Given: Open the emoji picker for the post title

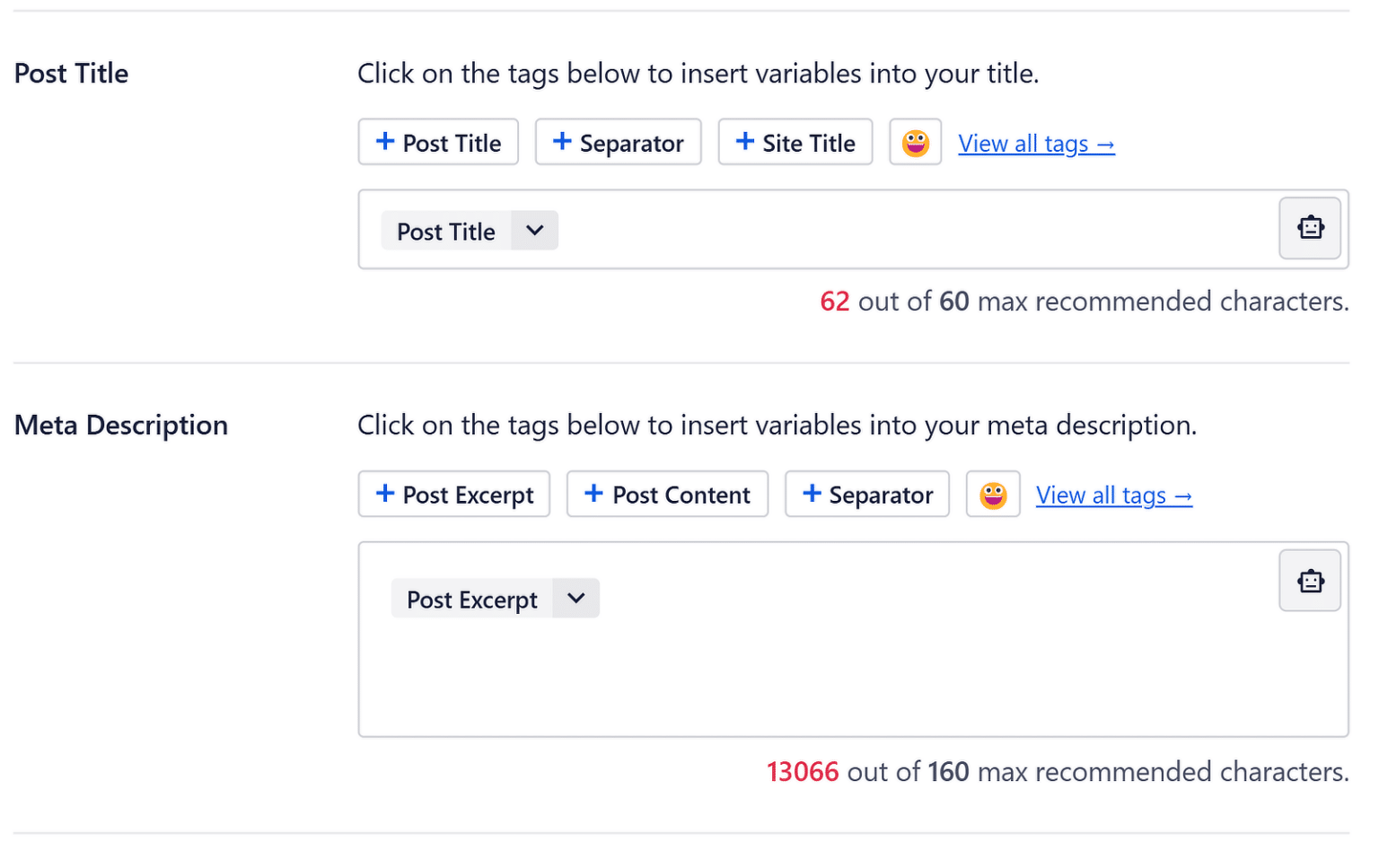Looking at the screenshot, I should (x=915, y=141).
